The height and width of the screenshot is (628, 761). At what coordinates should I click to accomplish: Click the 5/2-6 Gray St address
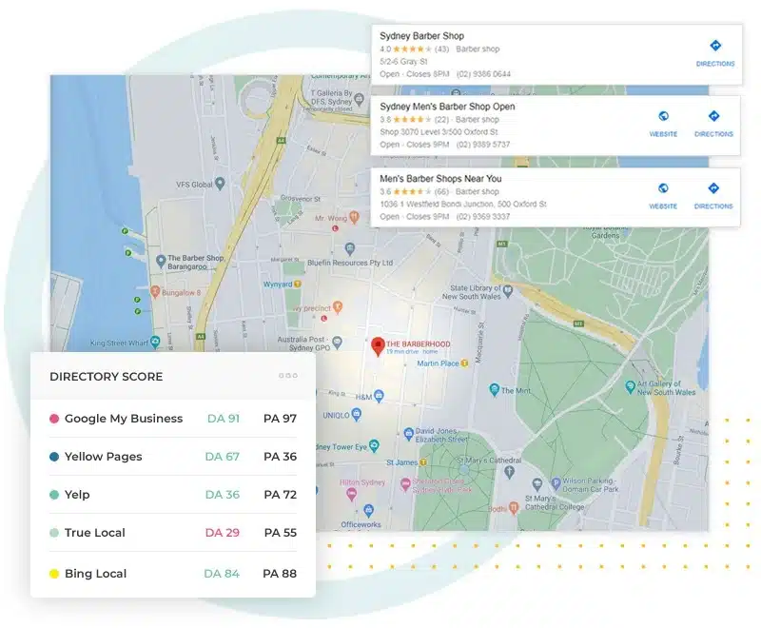403,62
